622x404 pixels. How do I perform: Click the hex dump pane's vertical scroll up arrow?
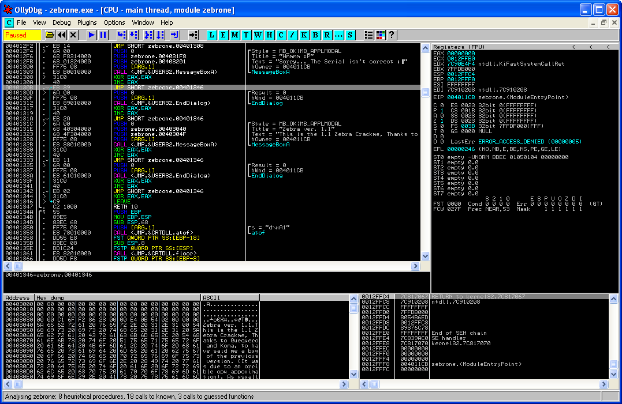click(x=354, y=299)
